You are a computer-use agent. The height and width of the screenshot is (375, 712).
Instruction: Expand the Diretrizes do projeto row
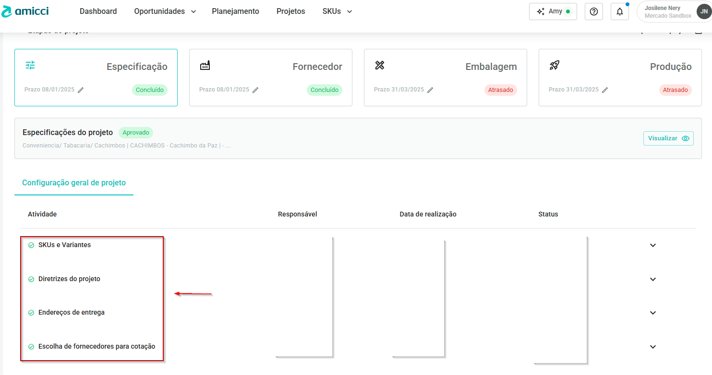pyautogui.click(x=652, y=279)
